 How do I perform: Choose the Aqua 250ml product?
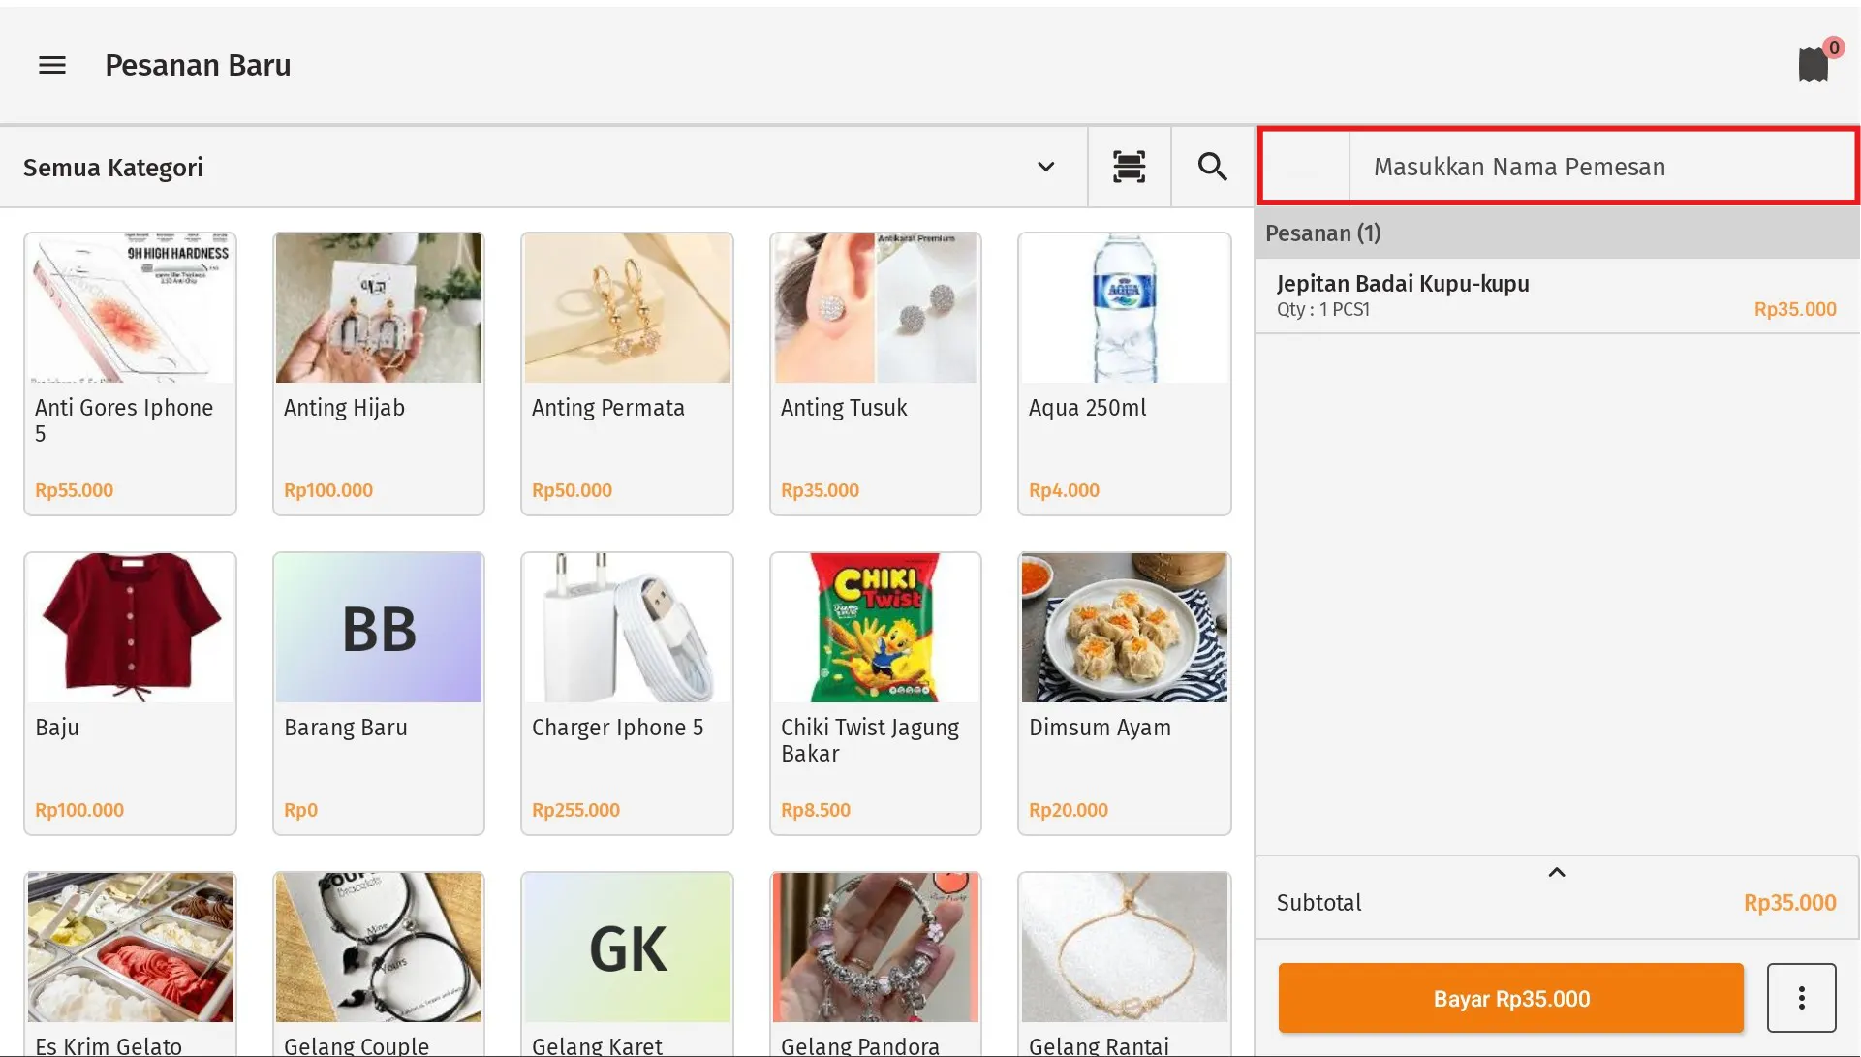1124,373
